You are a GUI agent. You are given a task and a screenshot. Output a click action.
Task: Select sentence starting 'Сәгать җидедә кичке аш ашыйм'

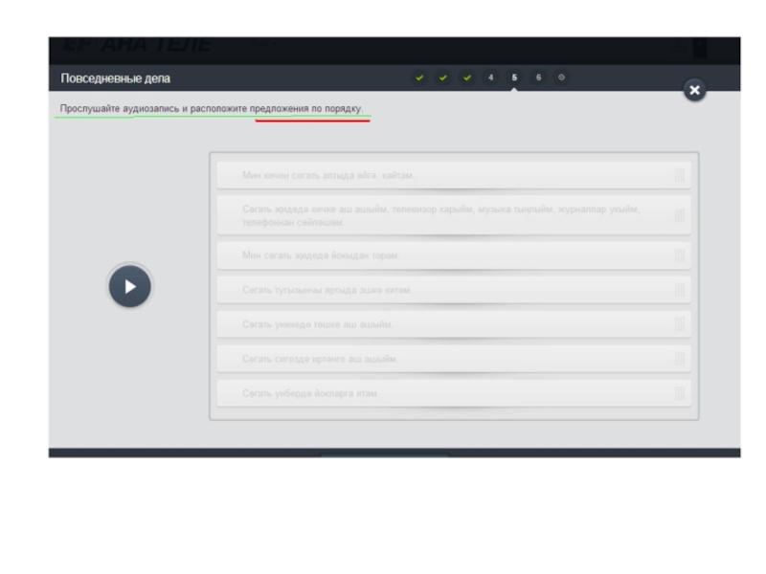pyautogui.click(x=454, y=216)
